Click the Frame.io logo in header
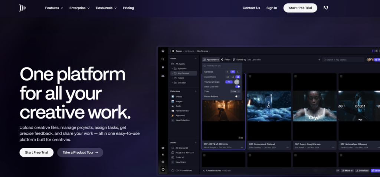 [x=23, y=8]
